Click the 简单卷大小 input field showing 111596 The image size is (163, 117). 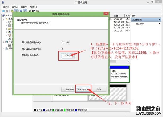pos(67,55)
